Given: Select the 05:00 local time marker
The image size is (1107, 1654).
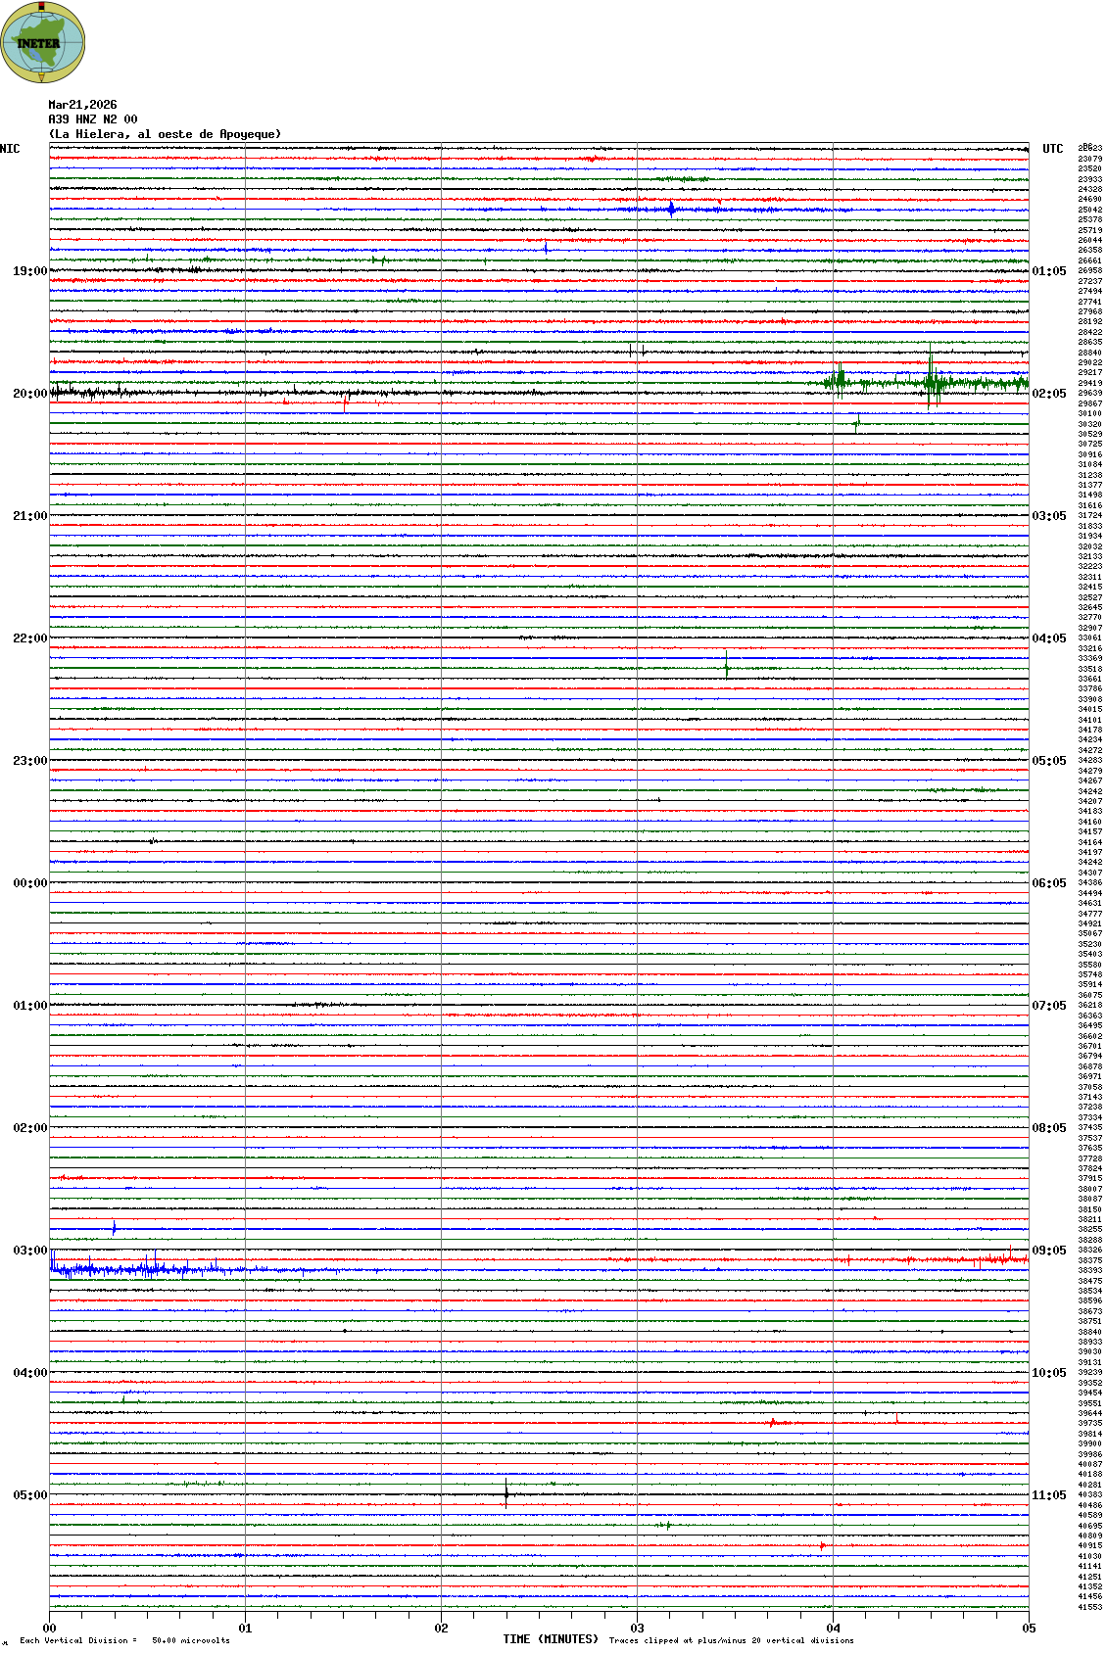Looking at the screenshot, I should click(29, 1495).
